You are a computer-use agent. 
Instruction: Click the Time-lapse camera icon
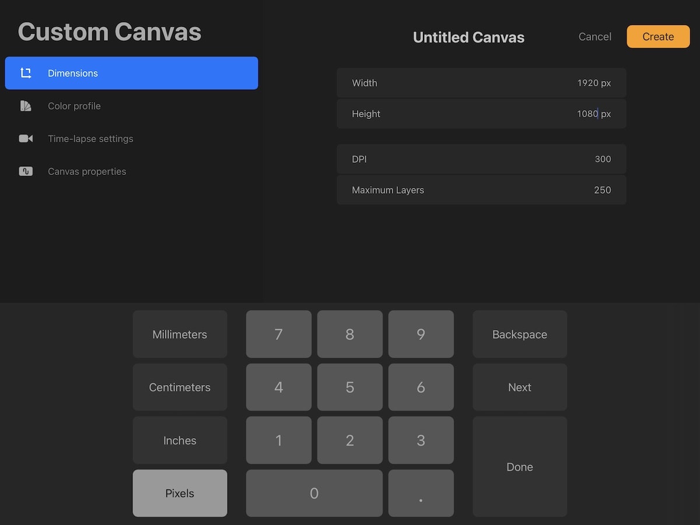pos(26,138)
